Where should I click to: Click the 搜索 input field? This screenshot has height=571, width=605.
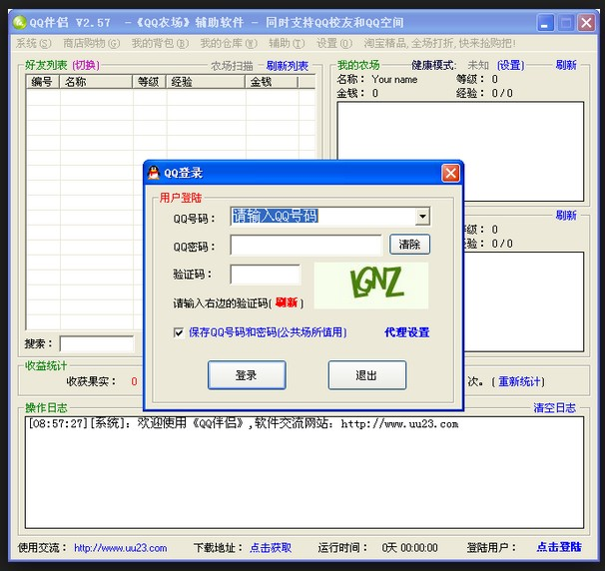point(97,343)
